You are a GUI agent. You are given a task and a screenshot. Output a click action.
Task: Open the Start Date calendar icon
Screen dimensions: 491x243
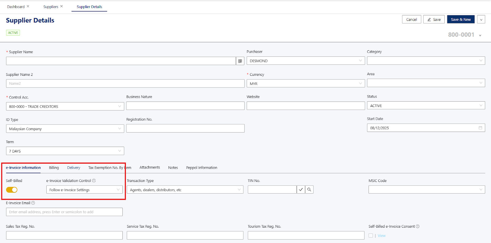(x=480, y=128)
